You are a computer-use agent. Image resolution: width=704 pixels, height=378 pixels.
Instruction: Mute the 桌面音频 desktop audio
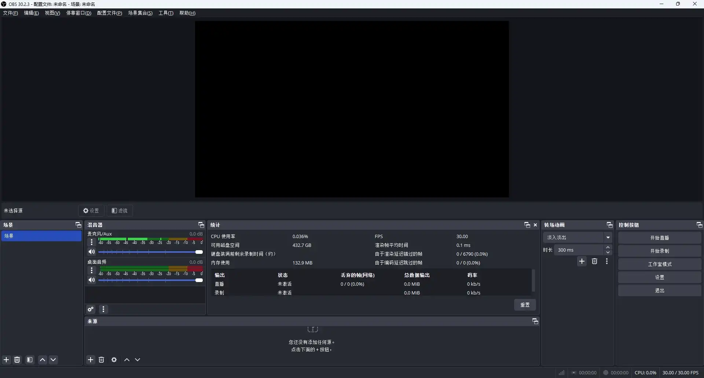click(92, 280)
